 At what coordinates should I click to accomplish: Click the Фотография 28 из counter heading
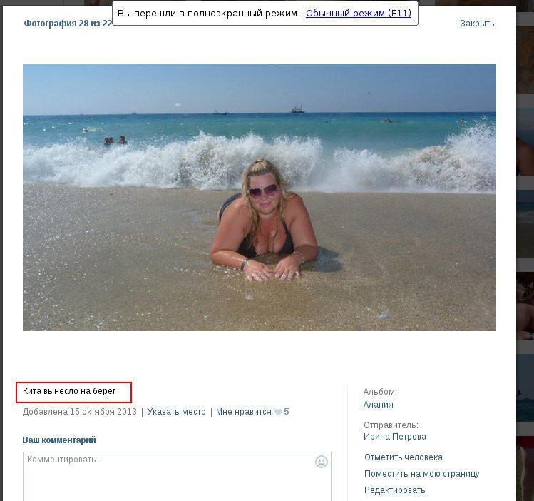pos(68,24)
